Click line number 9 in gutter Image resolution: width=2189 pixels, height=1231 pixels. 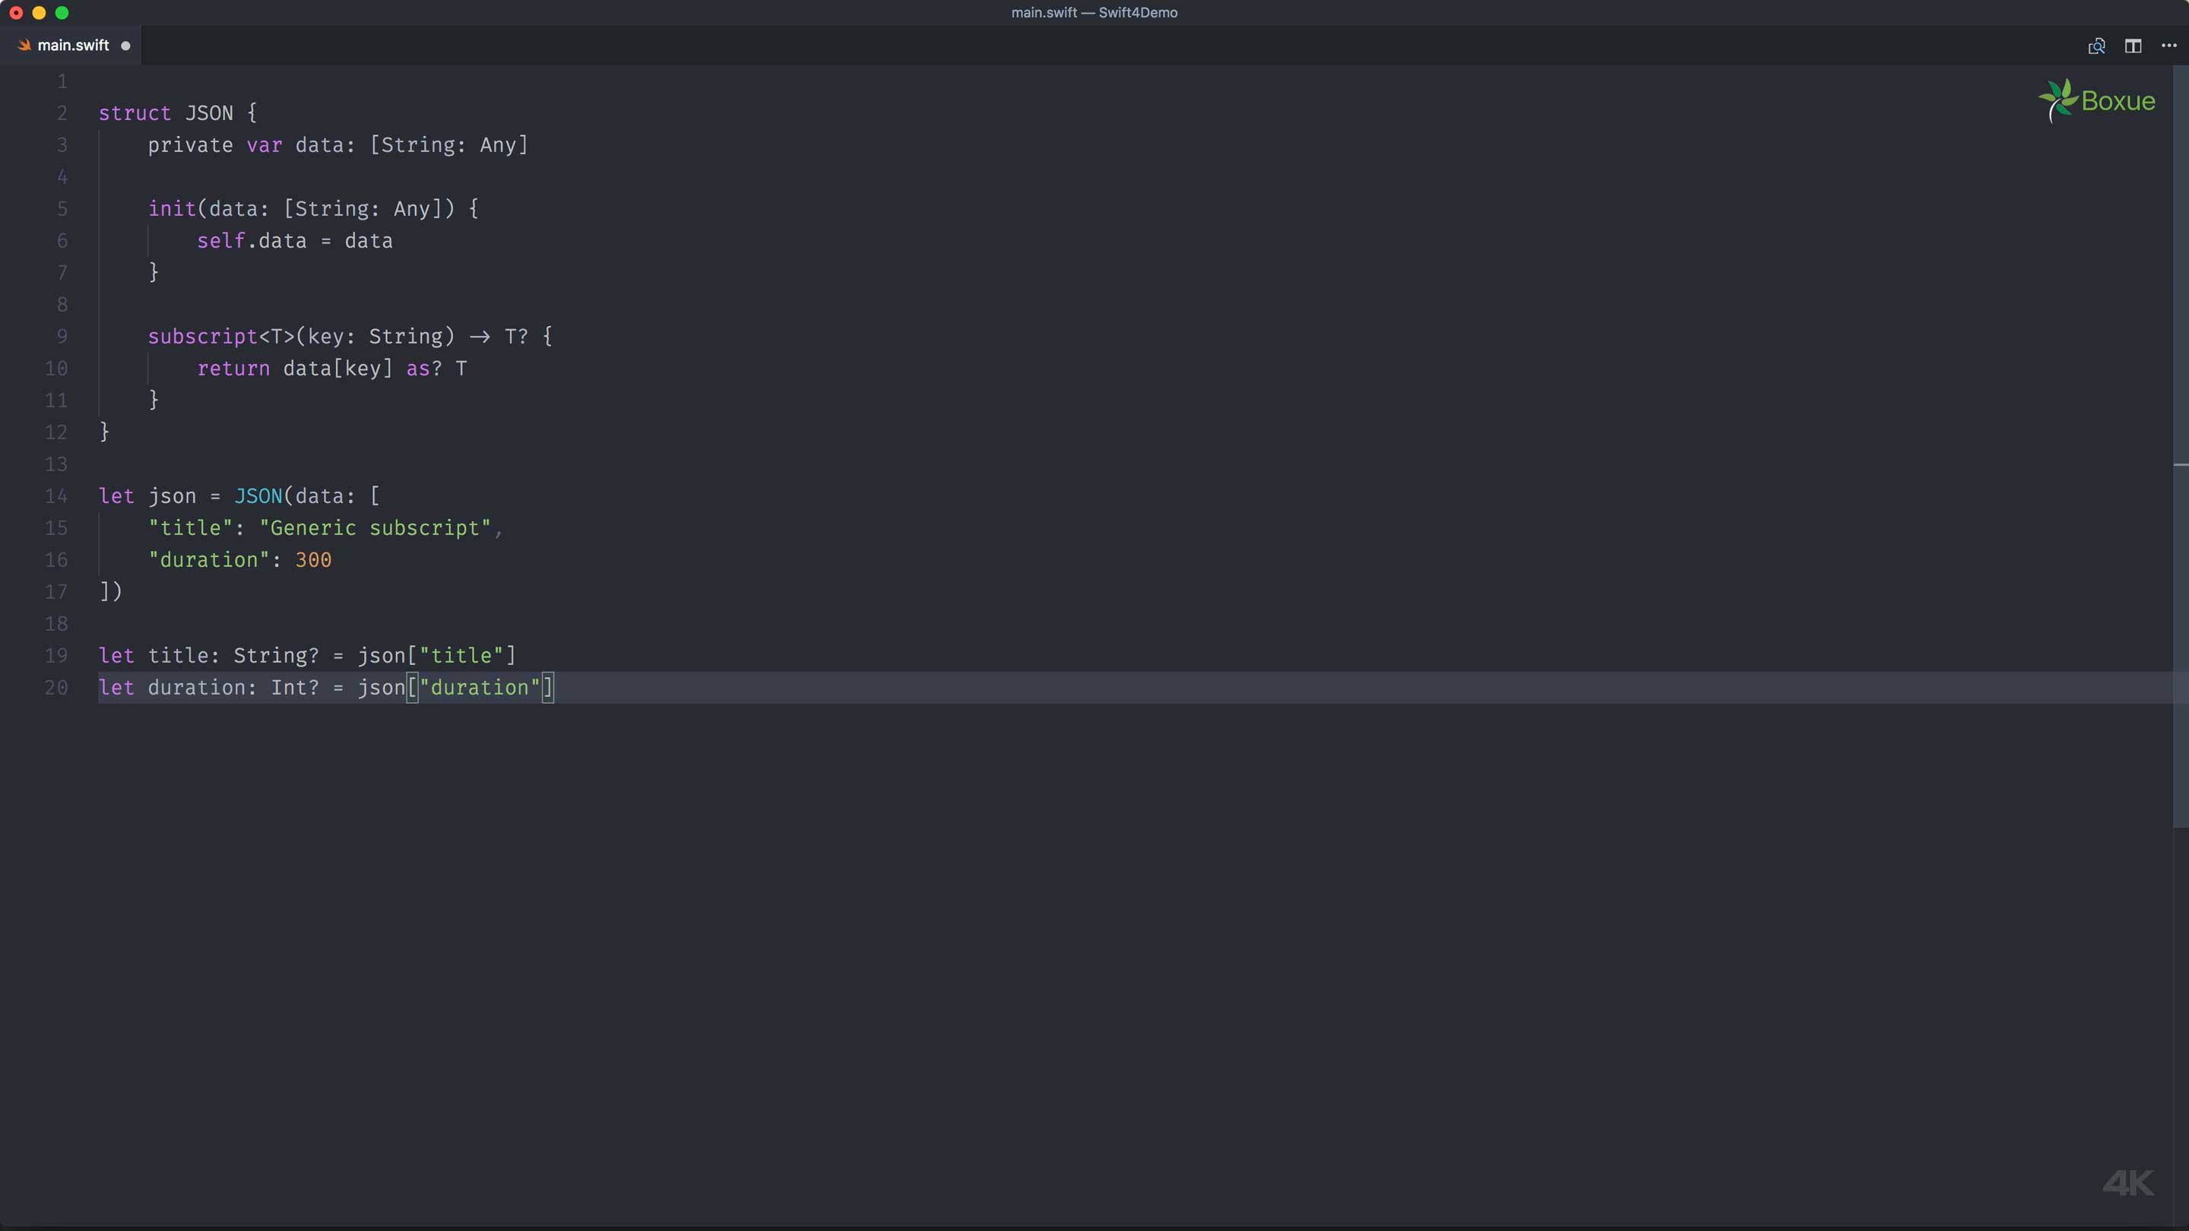(x=62, y=337)
